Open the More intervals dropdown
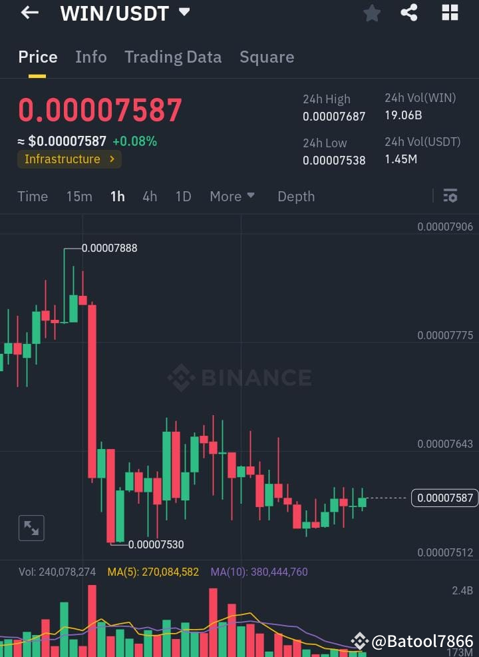Screen dimensions: 479x657 click(x=232, y=196)
